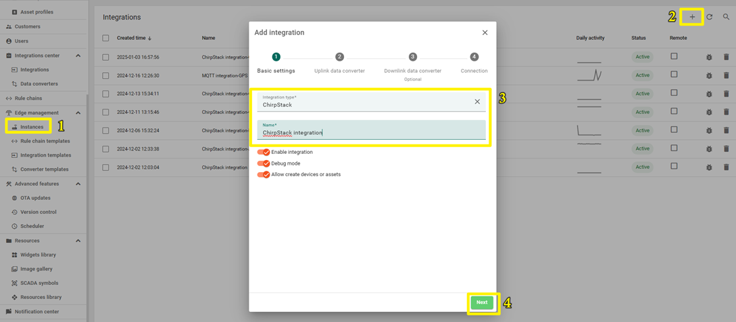Toggle Allow create devices or assets
This screenshot has height=322, width=736.
tap(264, 174)
